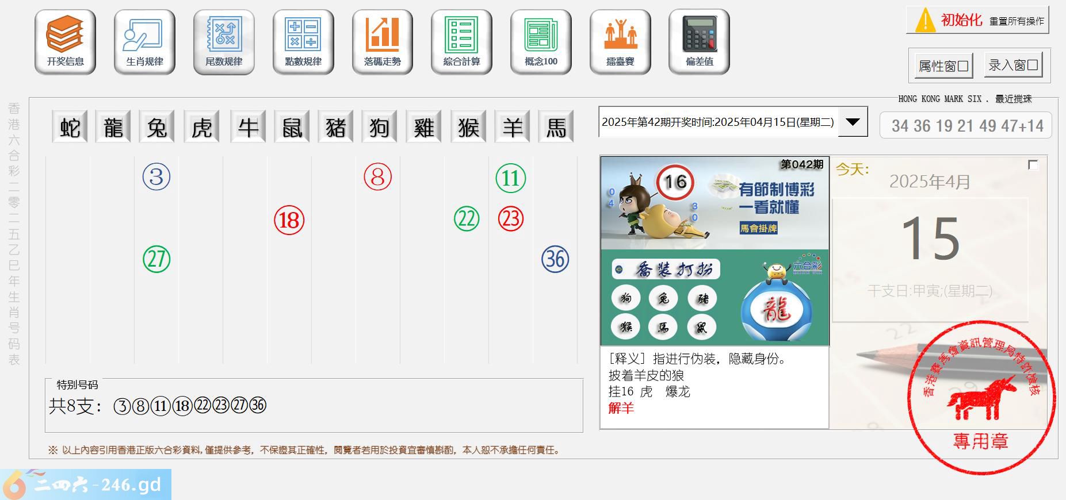The height and width of the screenshot is (500, 1066).
Task: Click the 綜合計算 checklist icon
Action: point(461,42)
